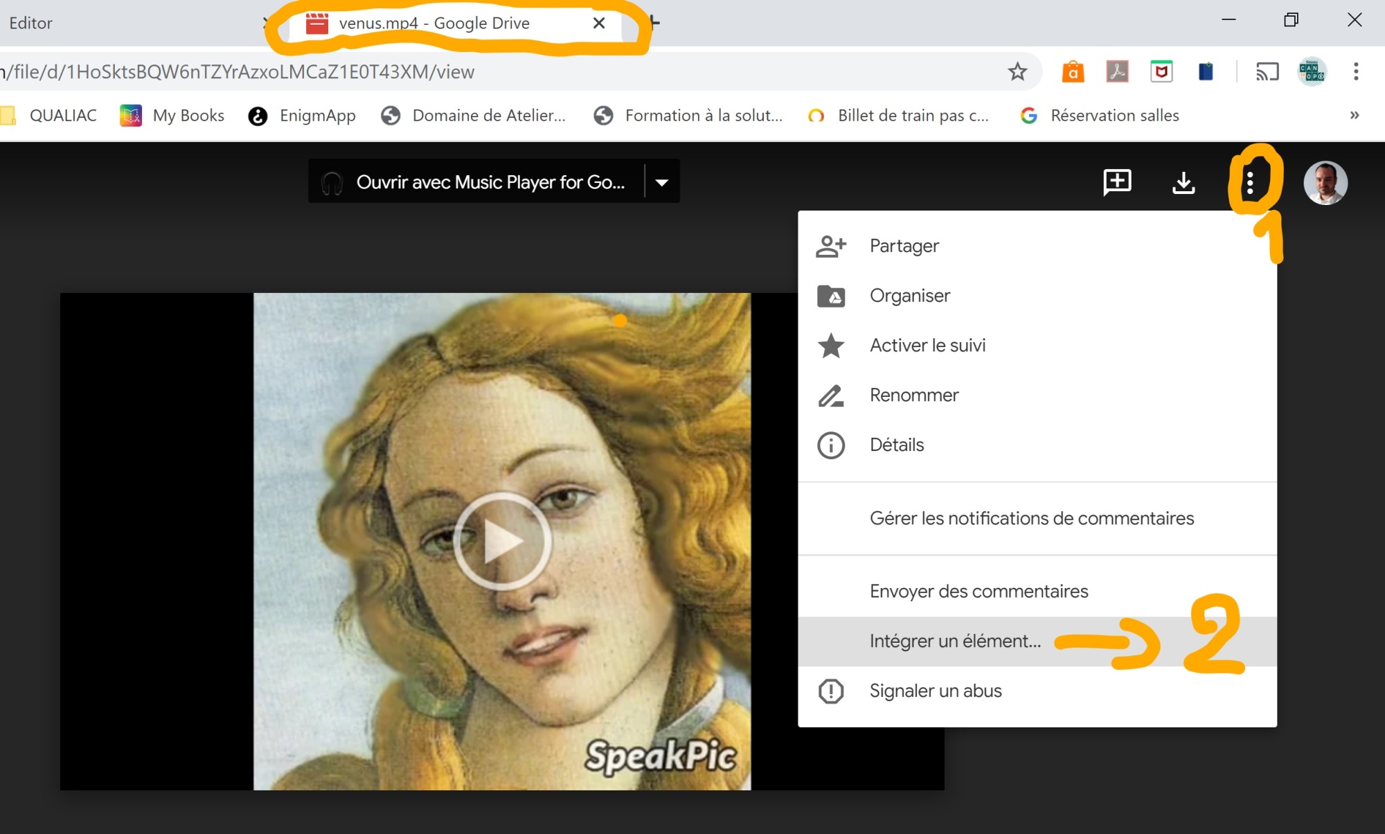The width and height of the screenshot is (1385, 834).
Task: Bookmark this page with the star icon
Action: [x=1017, y=71]
